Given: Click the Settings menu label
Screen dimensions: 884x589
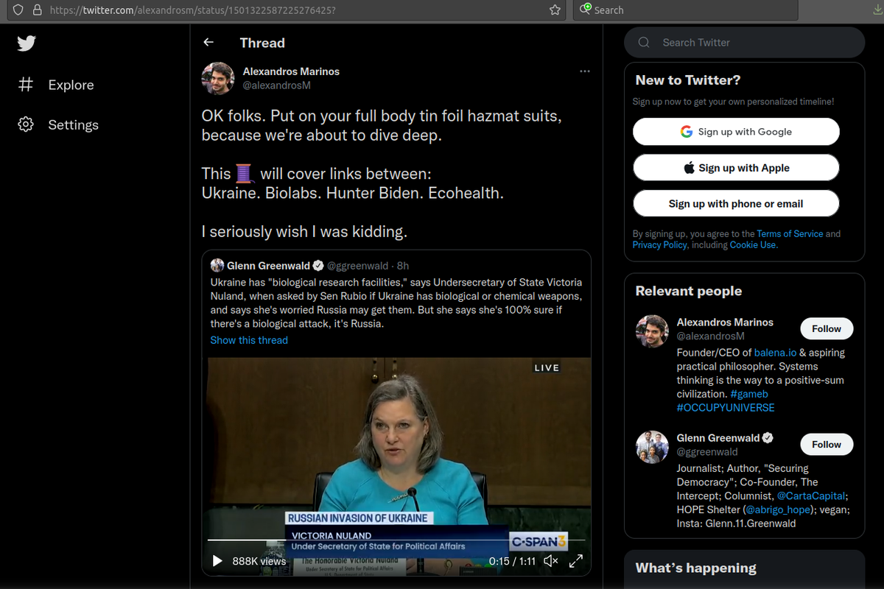Looking at the screenshot, I should (x=73, y=124).
